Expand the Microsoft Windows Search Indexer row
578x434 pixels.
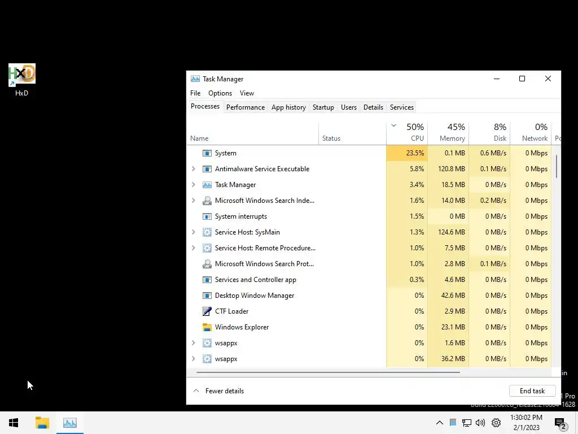[194, 201]
